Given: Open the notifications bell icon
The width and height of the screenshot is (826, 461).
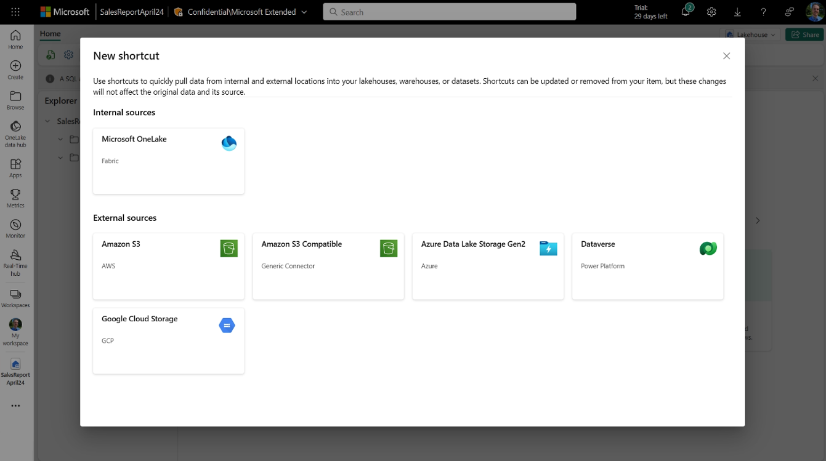Looking at the screenshot, I should (x=686, y=12).
